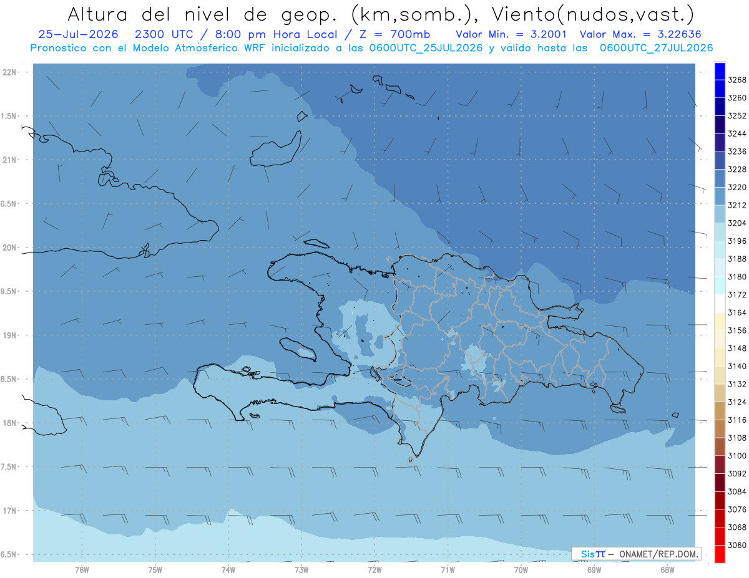Click the legend value '3244'
The width and height of the screenshot is (749, 578).
737,133
